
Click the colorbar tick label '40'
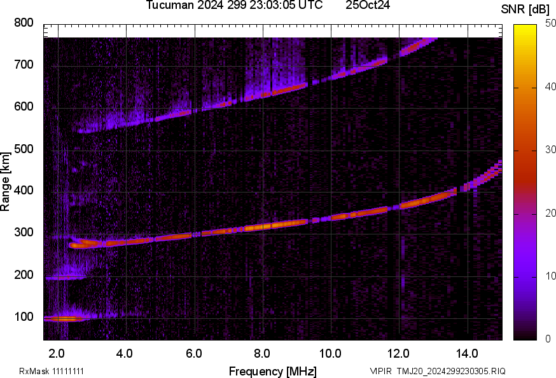tap(550, 87)
